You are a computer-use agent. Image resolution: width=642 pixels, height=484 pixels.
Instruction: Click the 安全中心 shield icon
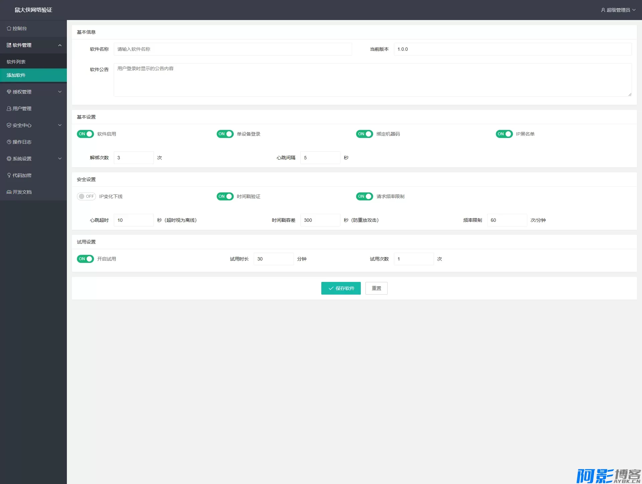(9, 125)
